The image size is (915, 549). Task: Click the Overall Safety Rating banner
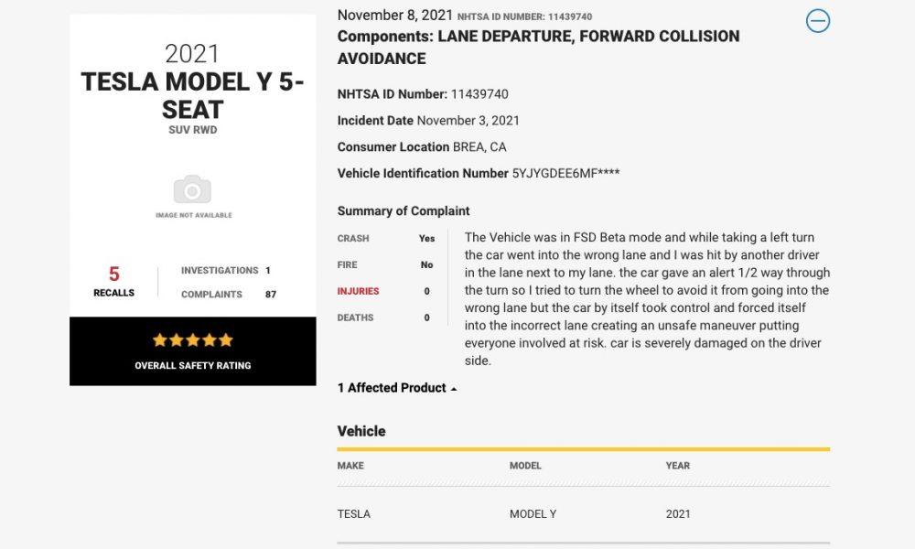(x=192, y=351)
